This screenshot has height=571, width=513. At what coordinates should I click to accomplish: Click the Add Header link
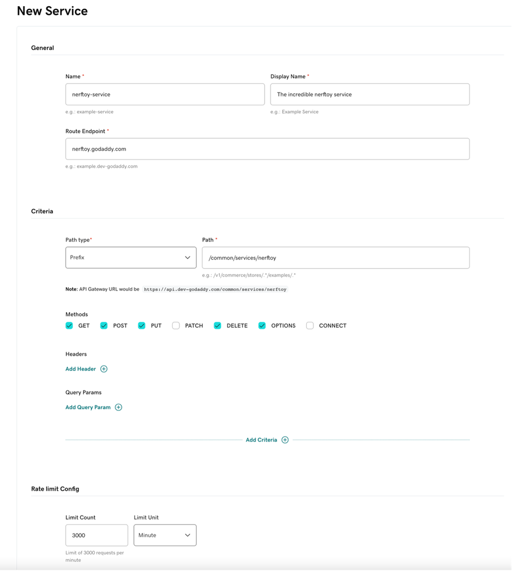[81, 369]
